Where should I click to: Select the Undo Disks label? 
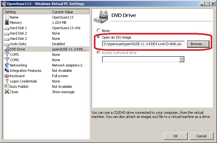point(18,44)
